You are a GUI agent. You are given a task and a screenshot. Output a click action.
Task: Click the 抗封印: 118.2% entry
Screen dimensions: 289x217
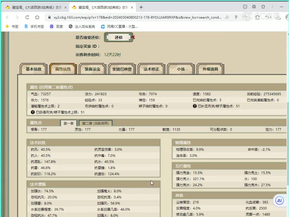(x=43, y=174)
